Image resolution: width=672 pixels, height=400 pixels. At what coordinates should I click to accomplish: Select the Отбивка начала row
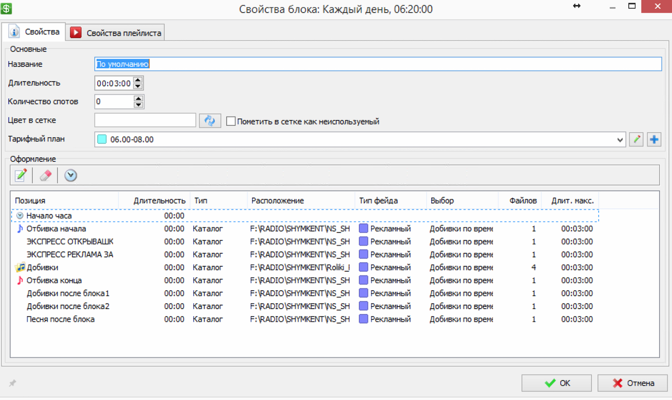click(x=305, y=229)
